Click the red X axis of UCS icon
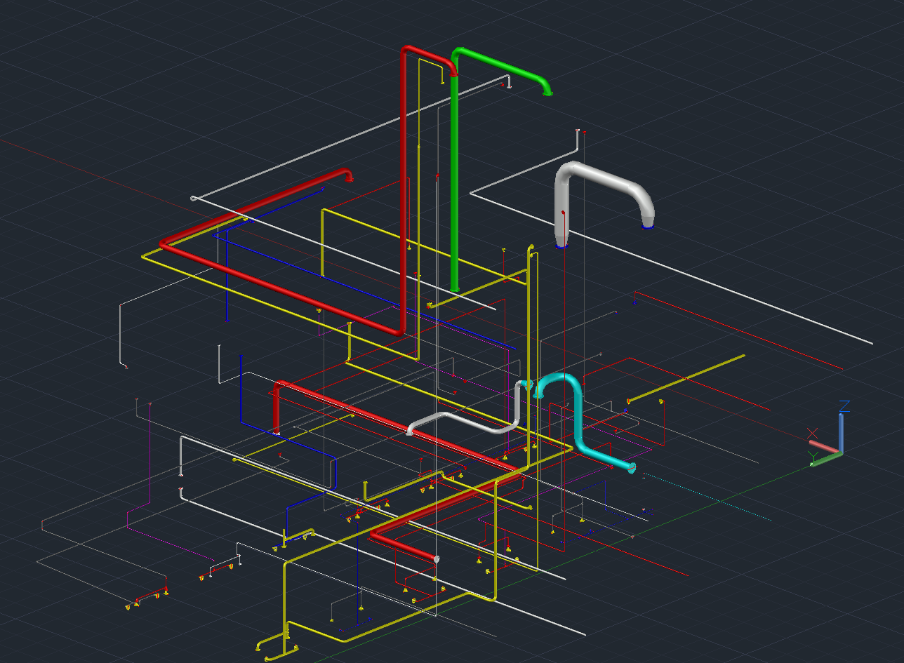This screenshot has width=904, height=663. pyautogui.click(x=824, y=446)
